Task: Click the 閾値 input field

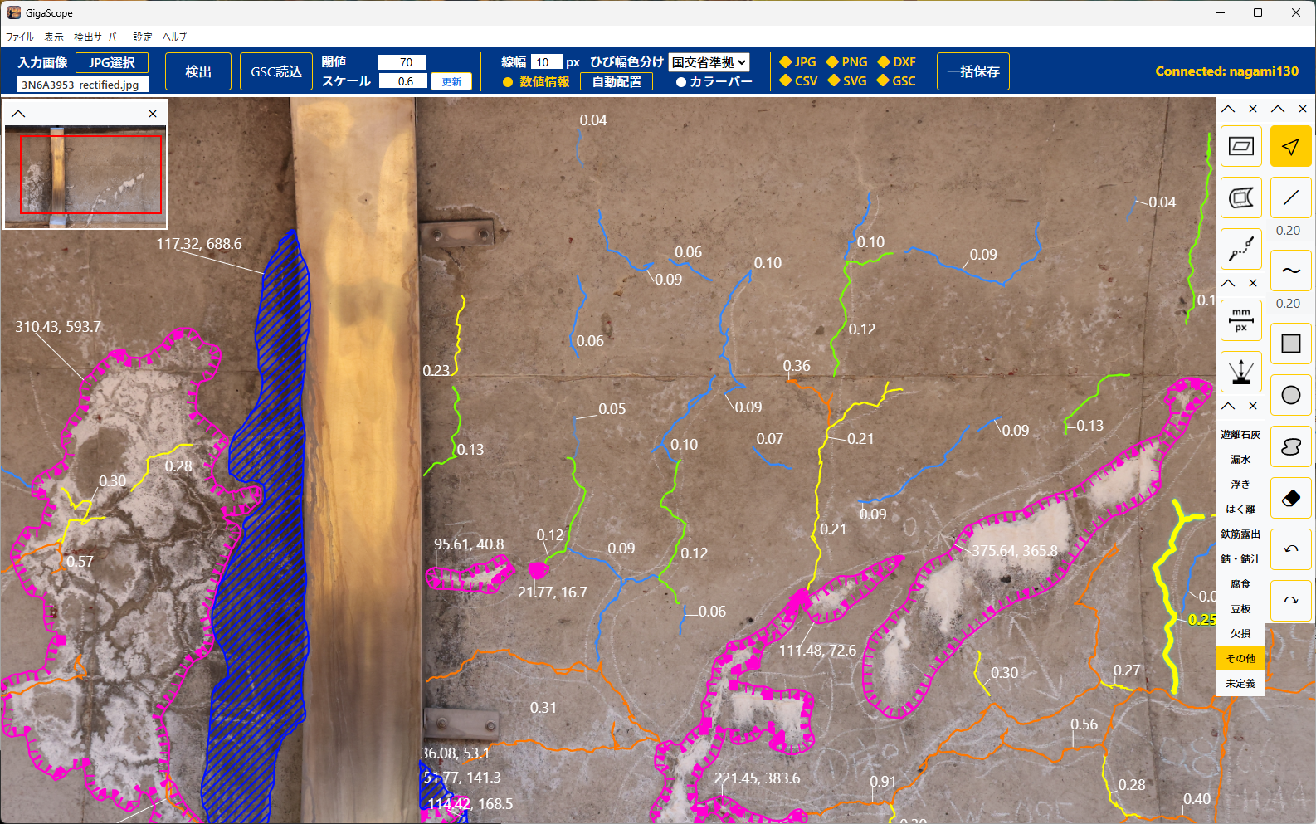Action: 402,62
